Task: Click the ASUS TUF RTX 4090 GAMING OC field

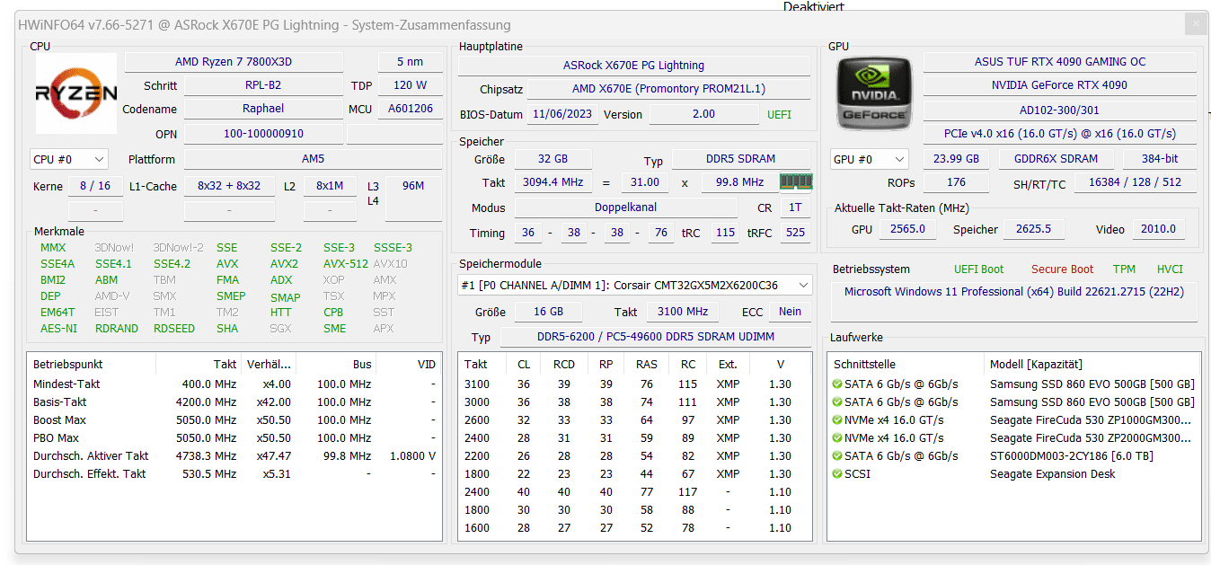Action: 1060,62
